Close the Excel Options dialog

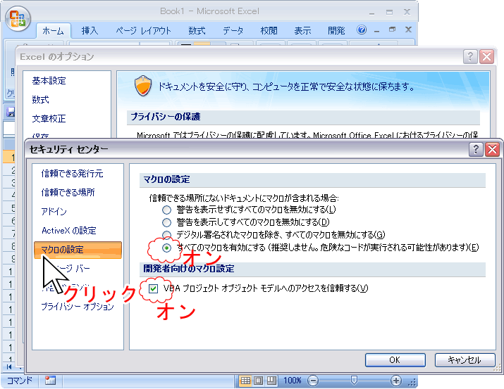click(x=486, y=56)
